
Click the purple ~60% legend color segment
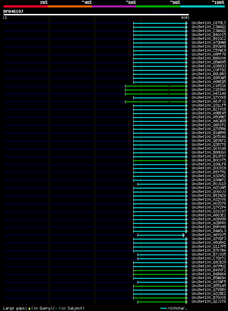click(114, 6)
